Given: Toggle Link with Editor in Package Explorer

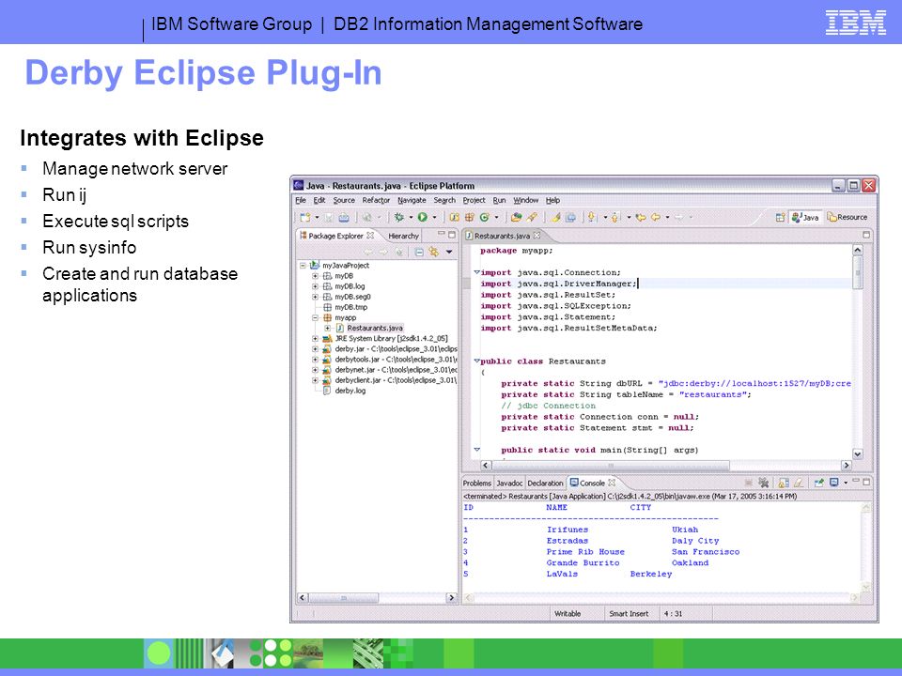Looking at the screenshot, I should pyautogui.click(x=434, y=252).
